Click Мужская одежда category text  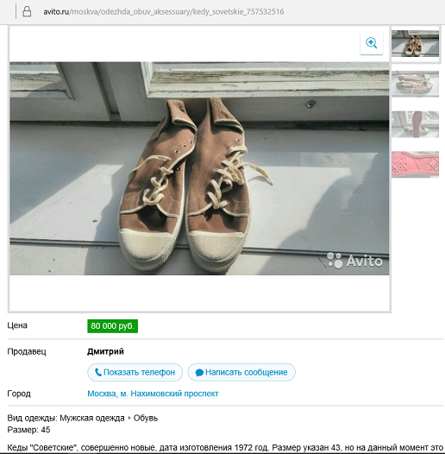pos(92,418)
